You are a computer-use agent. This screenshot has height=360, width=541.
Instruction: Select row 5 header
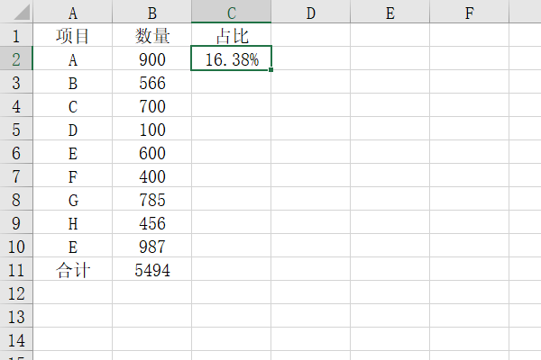coord(16,129)
